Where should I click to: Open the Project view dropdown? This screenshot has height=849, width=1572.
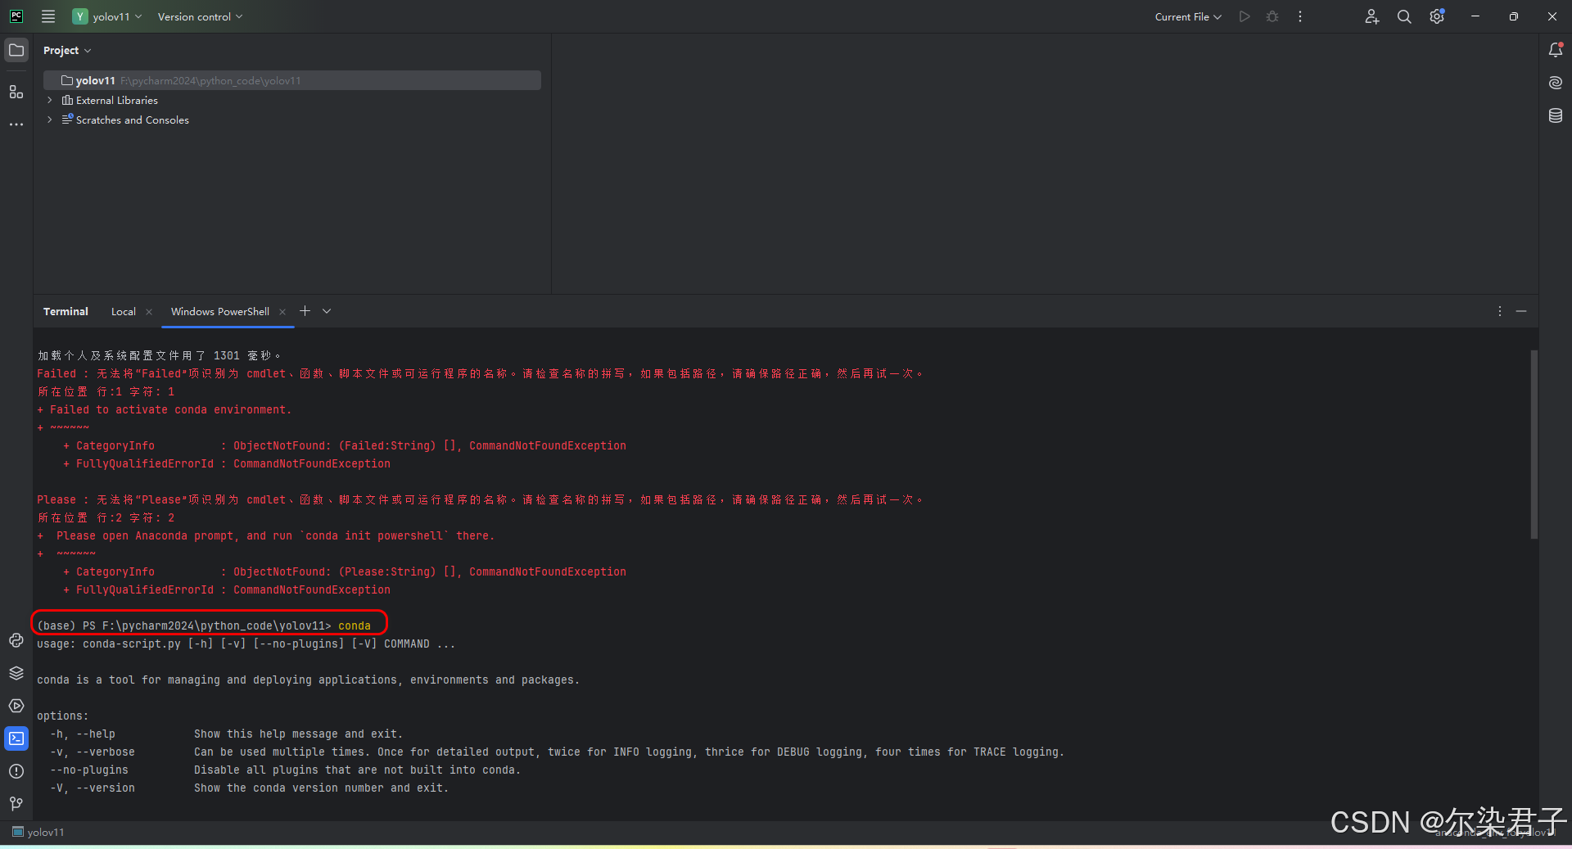[x=67, y=50]
